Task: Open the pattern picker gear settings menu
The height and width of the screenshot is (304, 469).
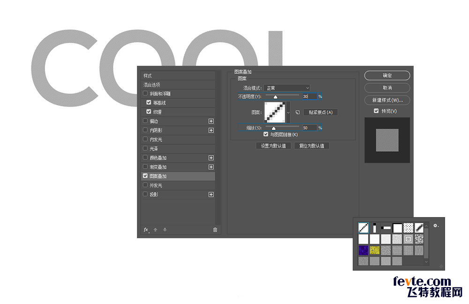Action: pos(436,226)
